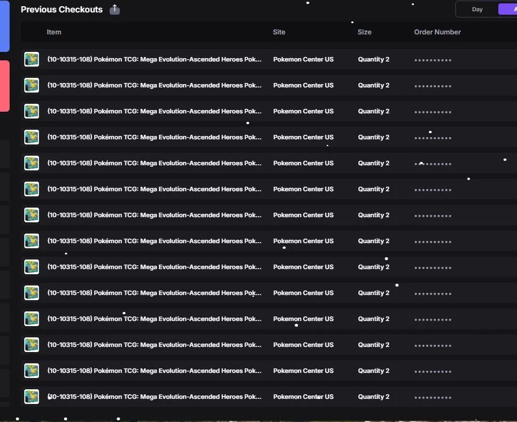Switch to the Day filter tab
This screenshot has width=517, height=422.
[477, 9]
